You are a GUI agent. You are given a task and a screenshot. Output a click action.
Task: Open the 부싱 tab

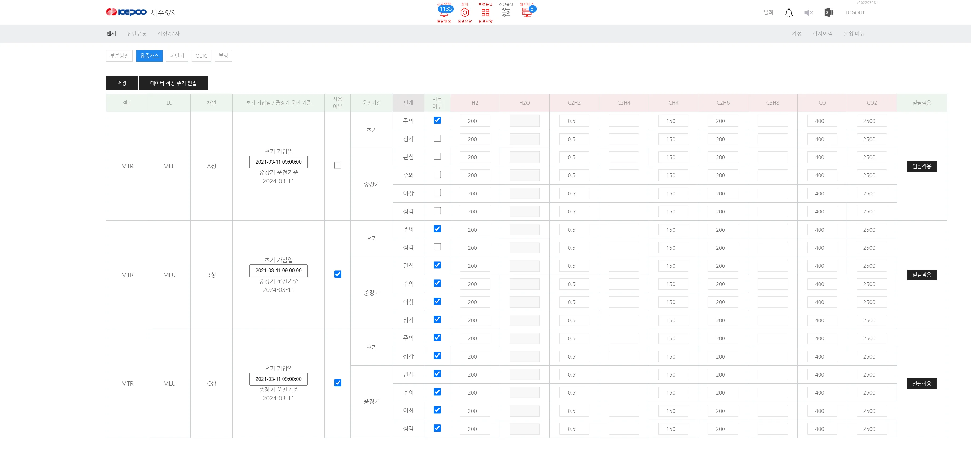tap(223, 56)
